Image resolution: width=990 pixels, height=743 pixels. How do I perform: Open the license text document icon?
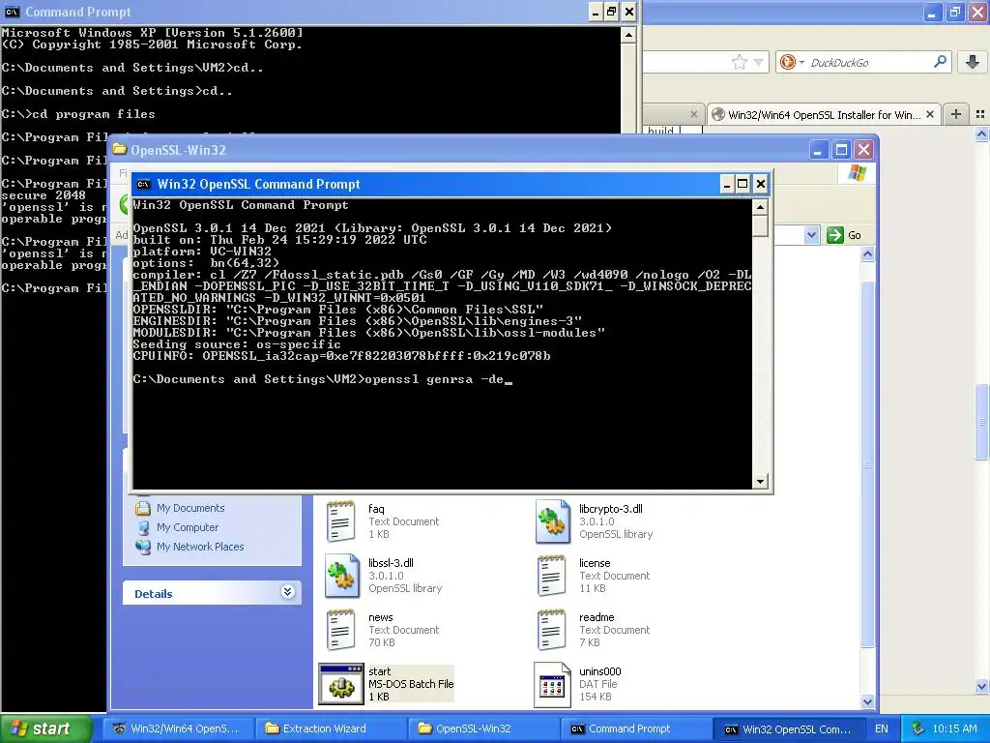click(x=551, y=576)
